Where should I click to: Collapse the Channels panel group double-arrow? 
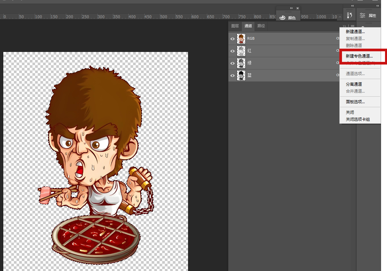coord(344,26)
